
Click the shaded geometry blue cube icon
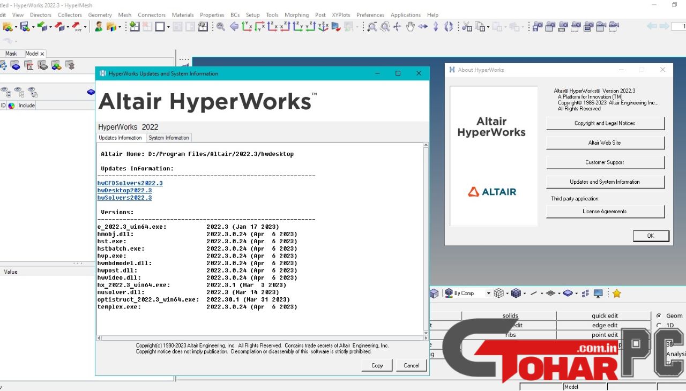pos(516,293)
